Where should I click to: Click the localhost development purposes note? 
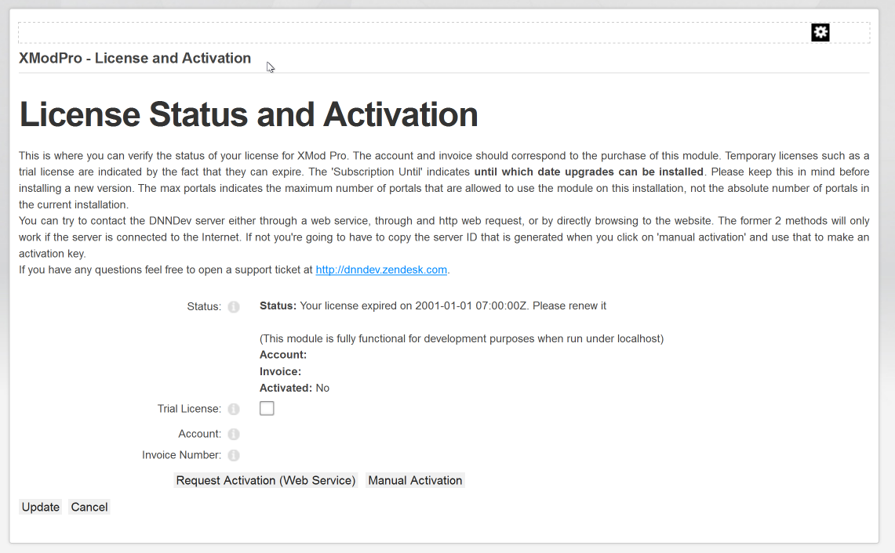(462, 338)
